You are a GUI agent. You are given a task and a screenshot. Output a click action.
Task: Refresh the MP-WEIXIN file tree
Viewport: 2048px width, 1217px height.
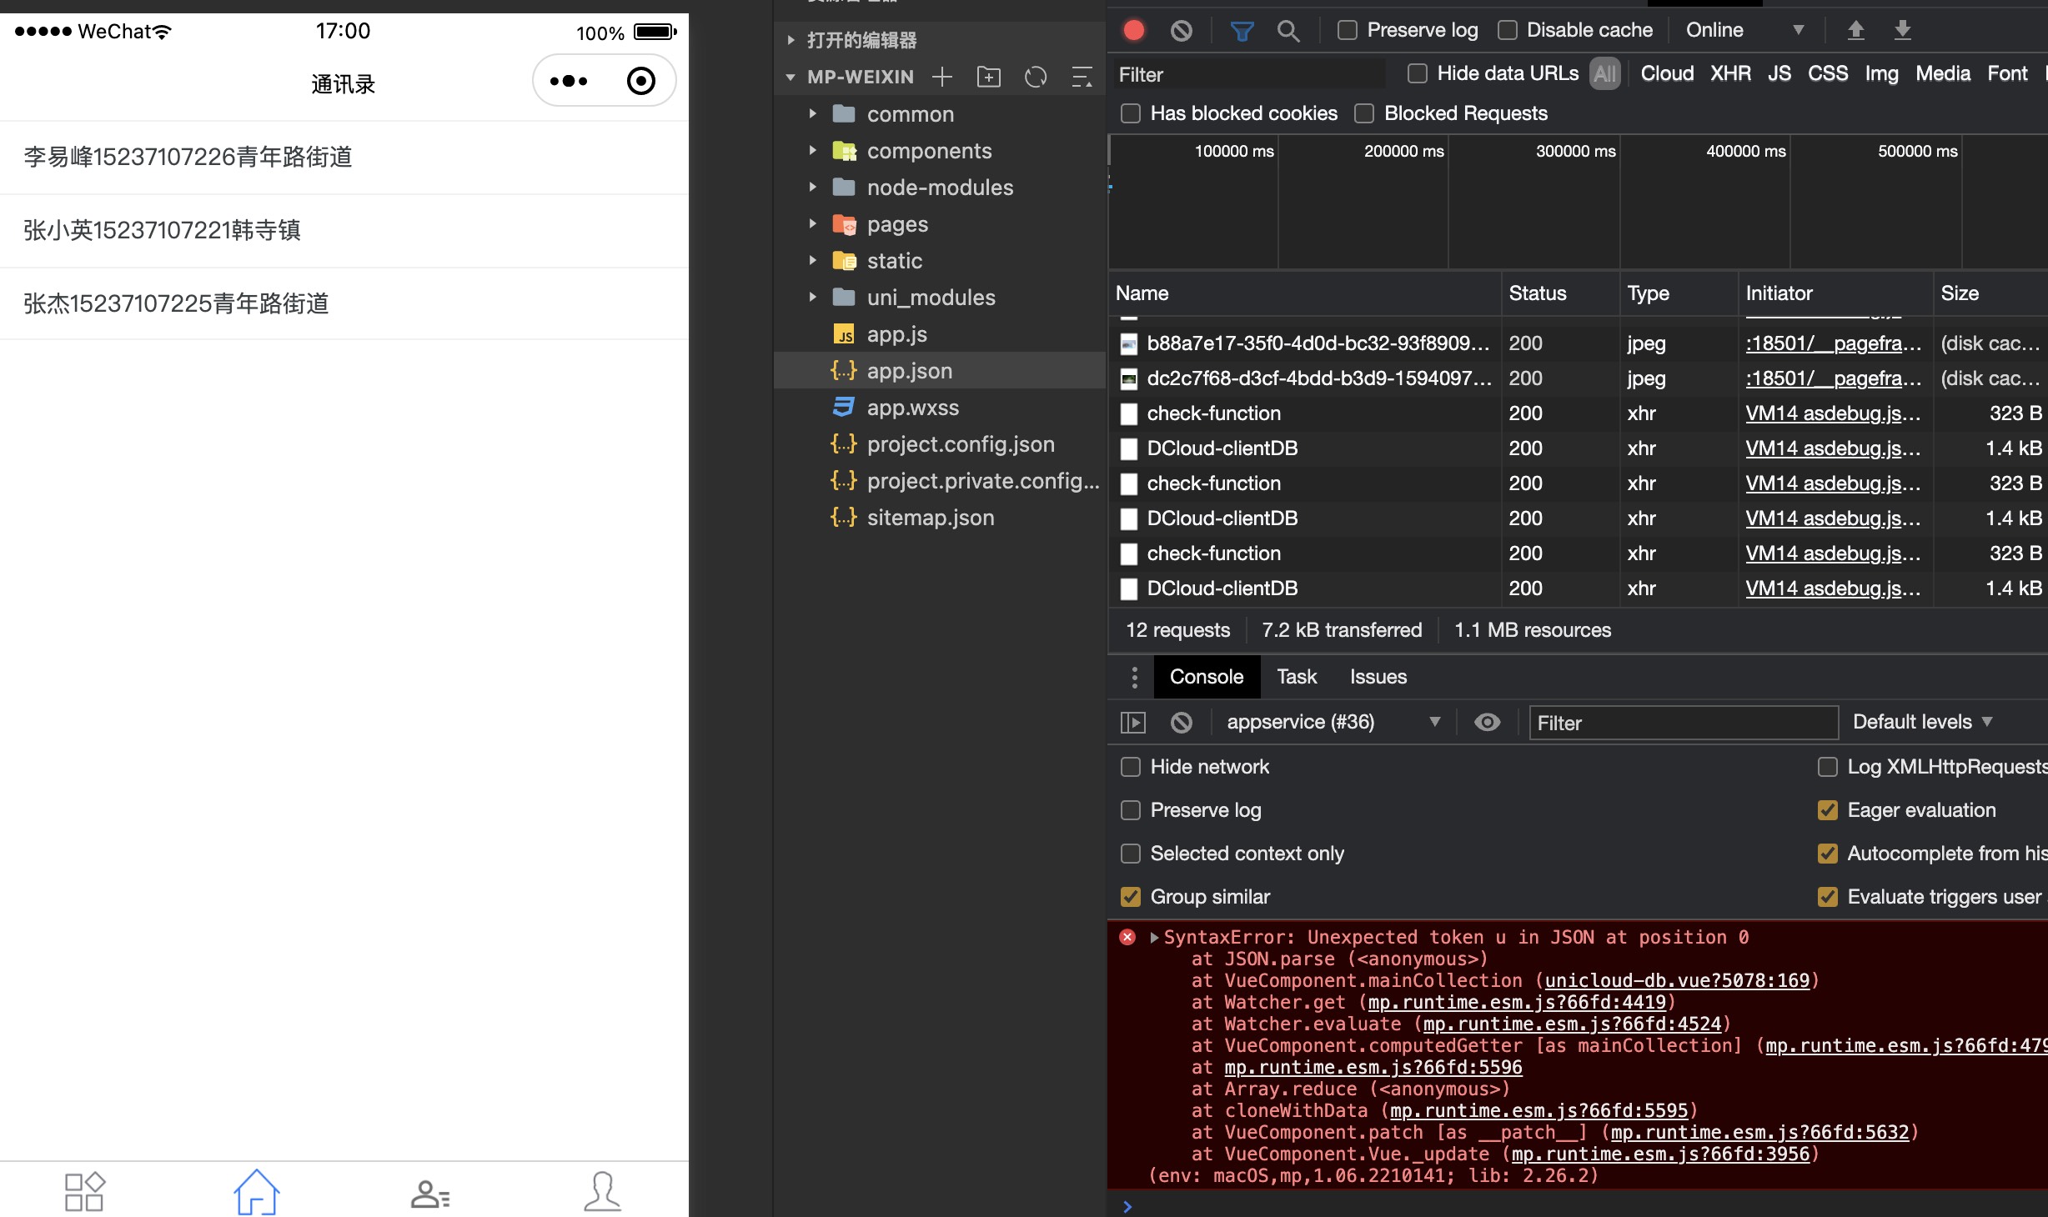(1036, 77)
